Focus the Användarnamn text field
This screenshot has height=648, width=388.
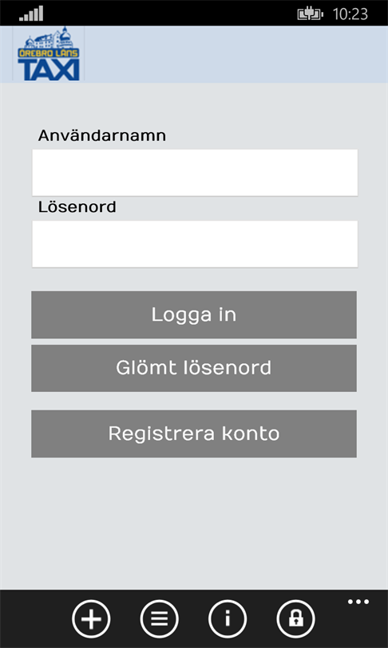pos(195,172)
